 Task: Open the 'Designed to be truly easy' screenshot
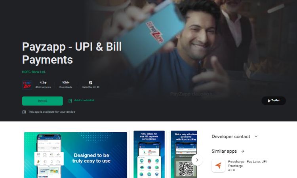[76, 155]
